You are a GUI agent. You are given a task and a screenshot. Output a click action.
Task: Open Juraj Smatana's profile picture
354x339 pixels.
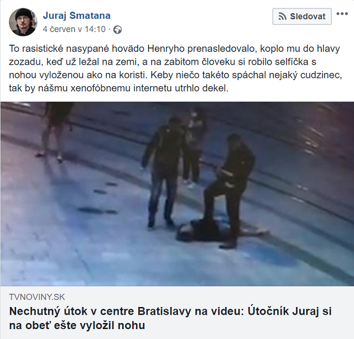coord(23,22)
